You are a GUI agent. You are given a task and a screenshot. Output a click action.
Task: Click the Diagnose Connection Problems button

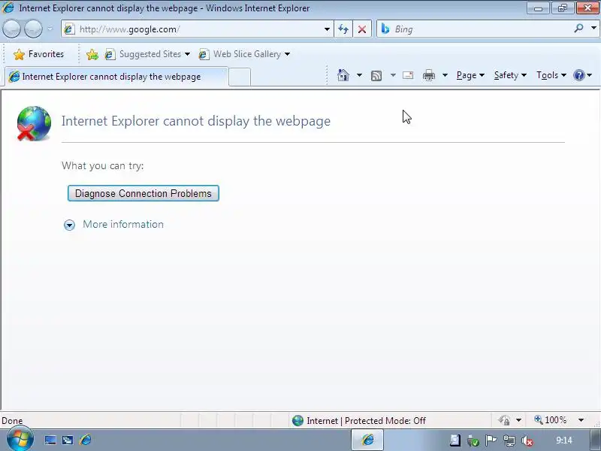(143, 193)
